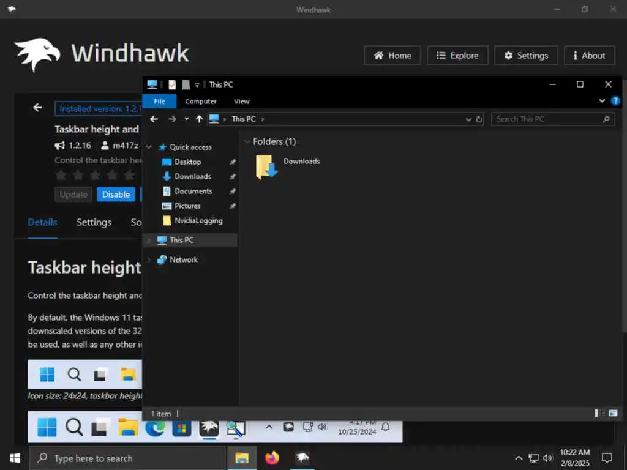The width and height of the screenshot is (627, 470).
Task: Select This PC in navigation pane
Action: 181,240
